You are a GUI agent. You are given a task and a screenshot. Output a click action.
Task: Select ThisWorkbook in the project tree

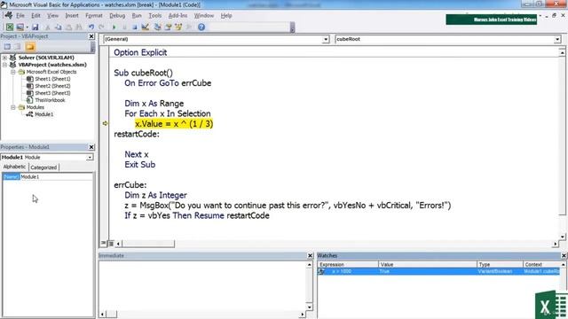(x=50, y=100)
